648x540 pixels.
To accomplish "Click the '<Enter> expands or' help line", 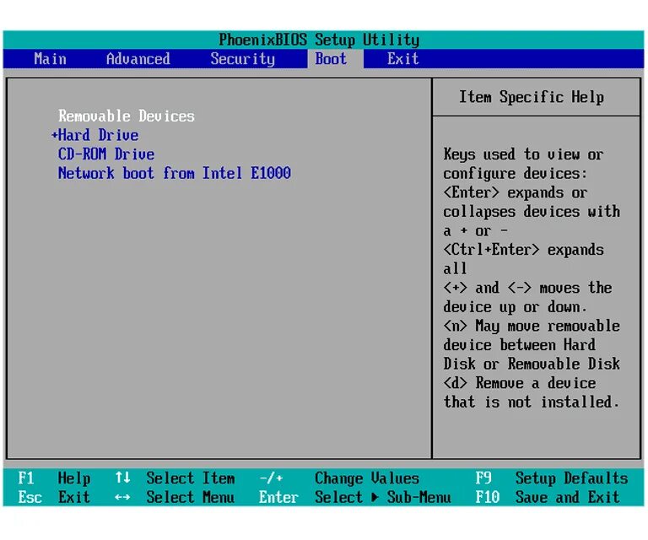I will [516, 192].
